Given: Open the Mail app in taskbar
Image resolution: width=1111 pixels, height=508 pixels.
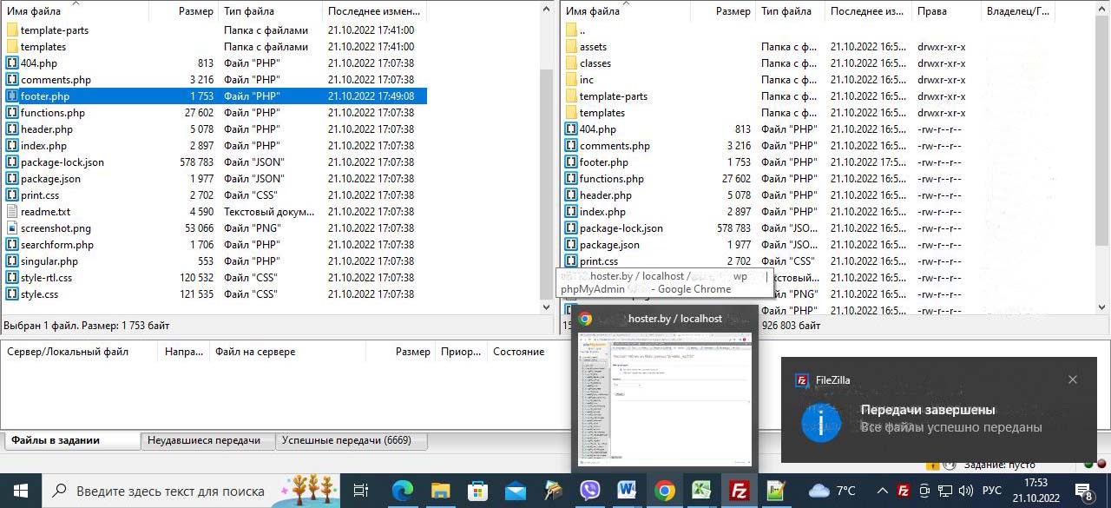Looking at the screenshot, I should coord(515,491).
